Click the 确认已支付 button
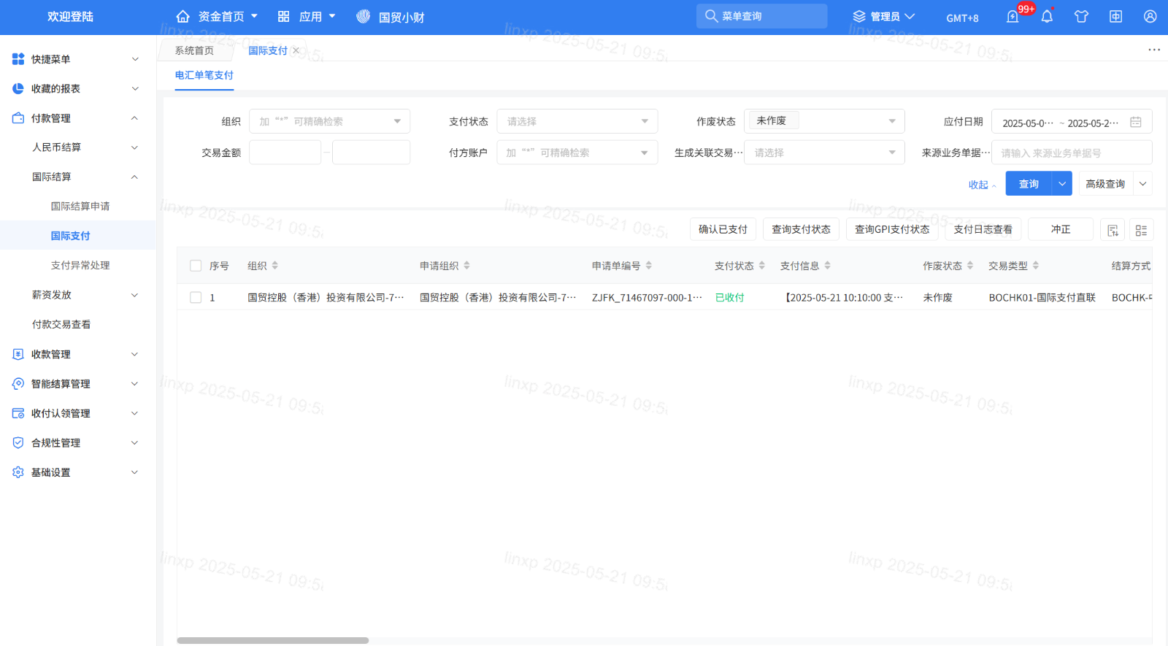Screen dimensions: 1168x646 pos(723,230)
